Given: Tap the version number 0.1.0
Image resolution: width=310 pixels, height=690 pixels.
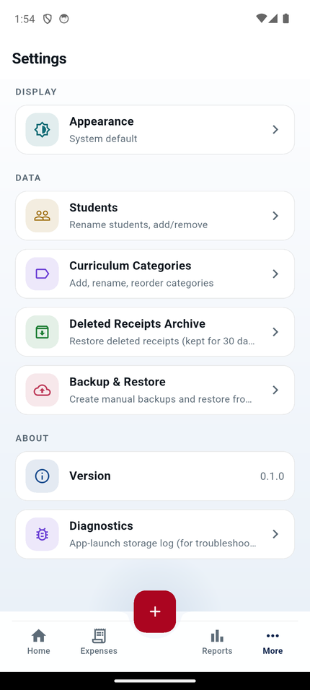Looking at the screenshot, I should (273, 476).
